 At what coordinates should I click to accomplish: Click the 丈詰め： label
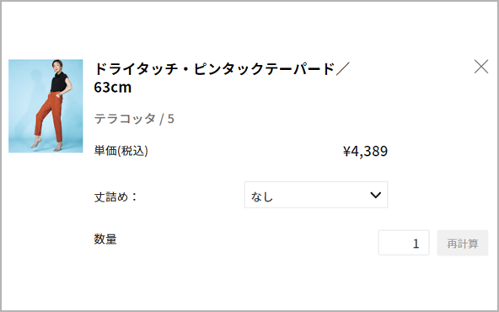click(x=115, y=196)
